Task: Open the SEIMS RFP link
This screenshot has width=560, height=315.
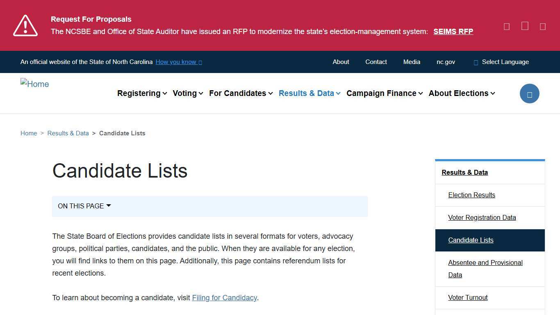Action: coord(453,31)
